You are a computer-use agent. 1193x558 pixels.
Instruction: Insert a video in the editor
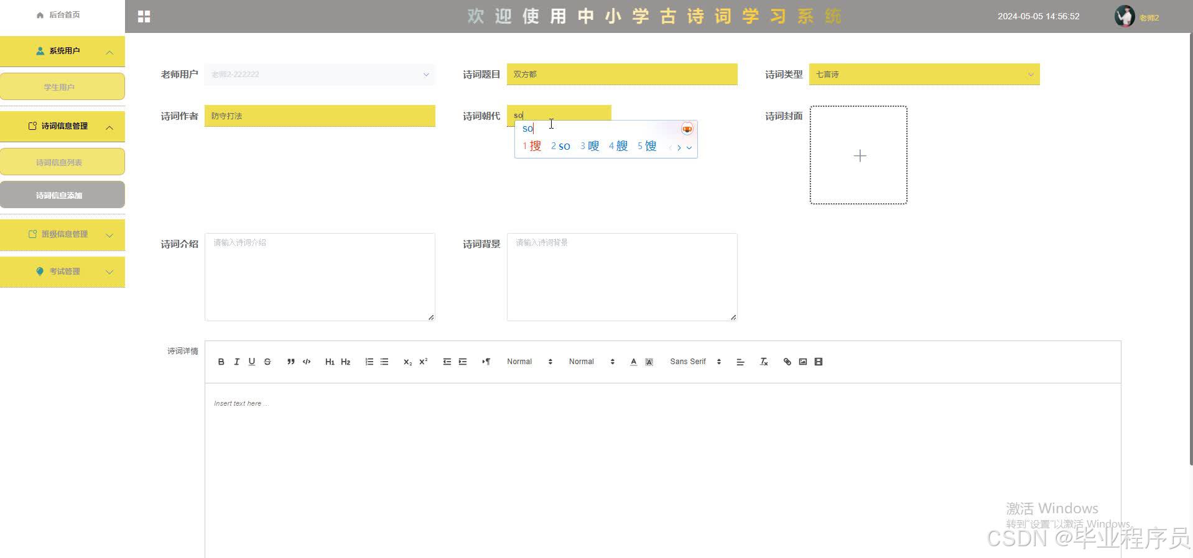[x=819, y=362]
